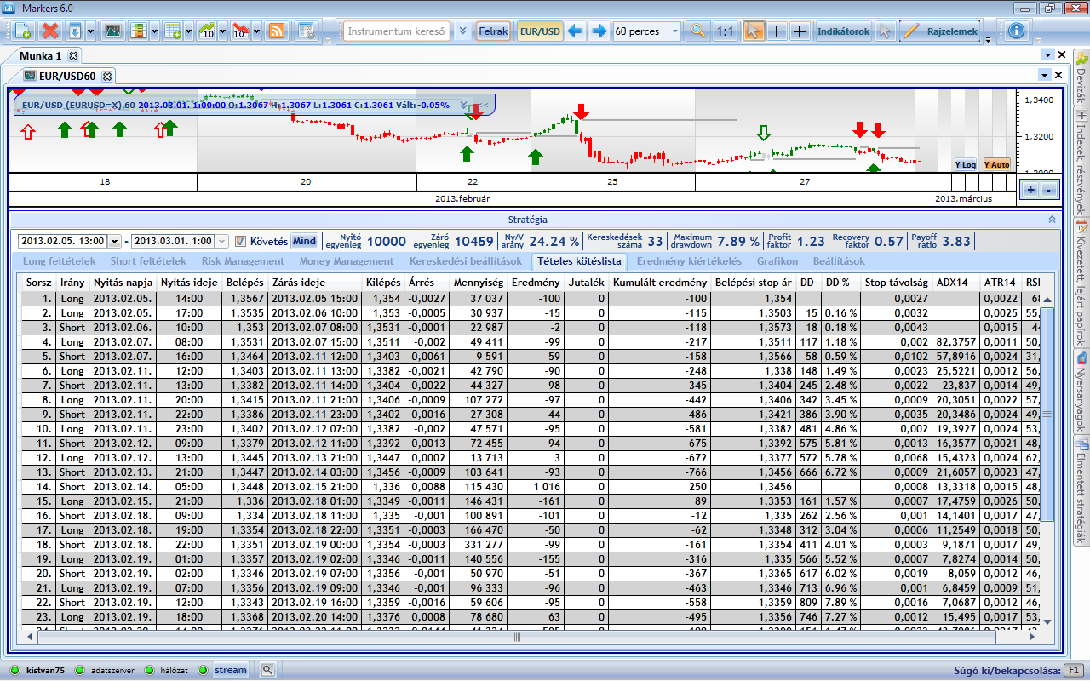Zoom out chart with minus button
The width and height of the screenshot is (1090, 681).
pos(1048,190)
